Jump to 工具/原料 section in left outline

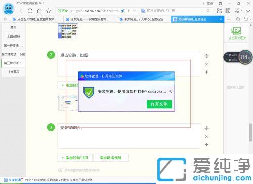point(13,36)
